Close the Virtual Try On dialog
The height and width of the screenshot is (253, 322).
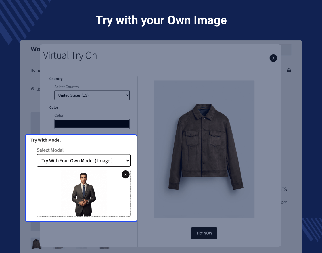tap(273, 58)
